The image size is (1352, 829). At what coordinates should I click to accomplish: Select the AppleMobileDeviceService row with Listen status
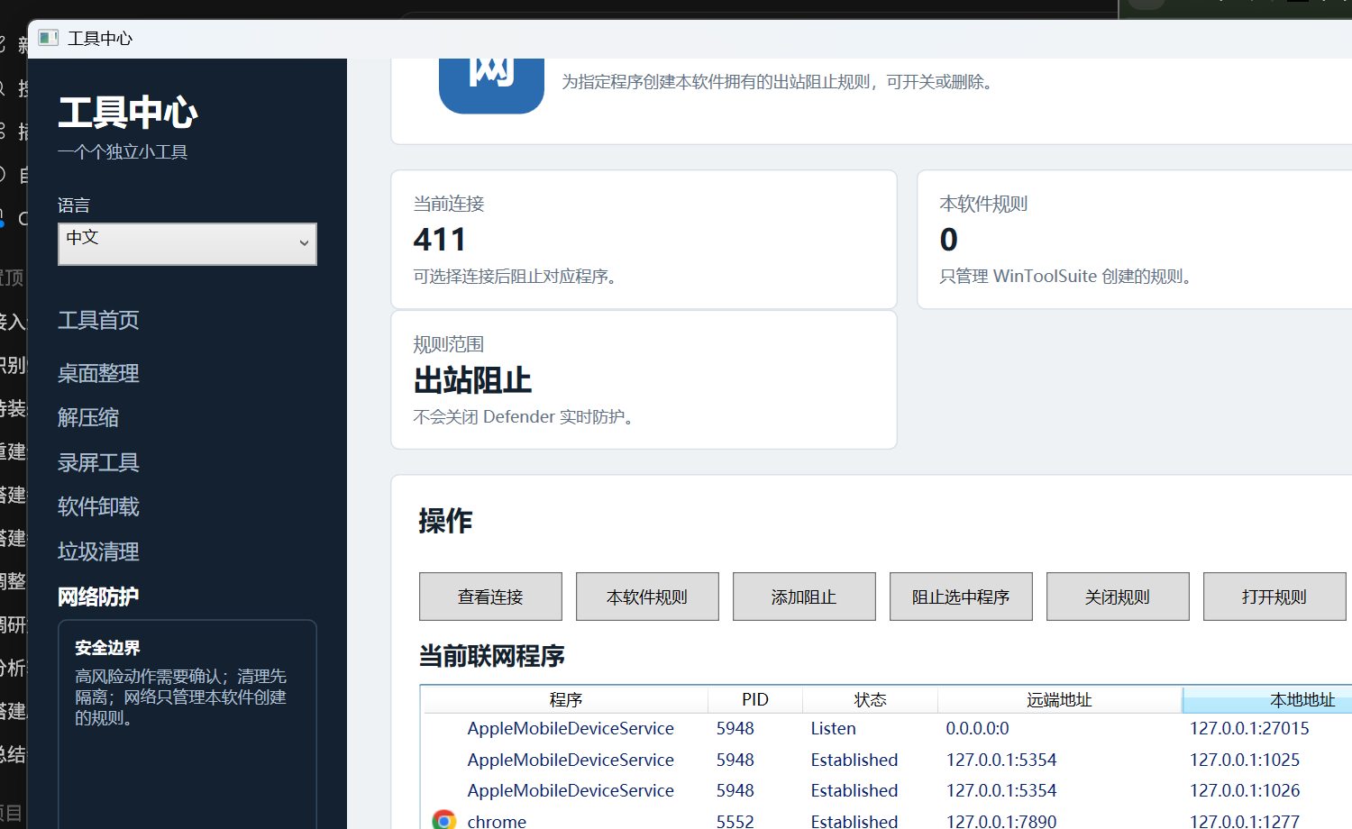click(888, 728)
